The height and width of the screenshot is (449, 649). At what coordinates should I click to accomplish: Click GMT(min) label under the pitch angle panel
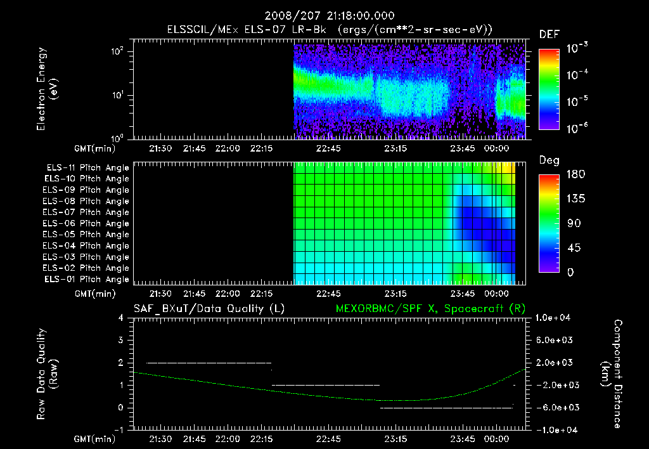point(95,294)
